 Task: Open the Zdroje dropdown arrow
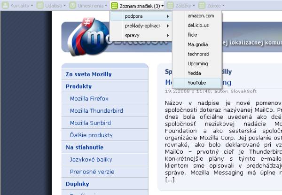point(223,6)
